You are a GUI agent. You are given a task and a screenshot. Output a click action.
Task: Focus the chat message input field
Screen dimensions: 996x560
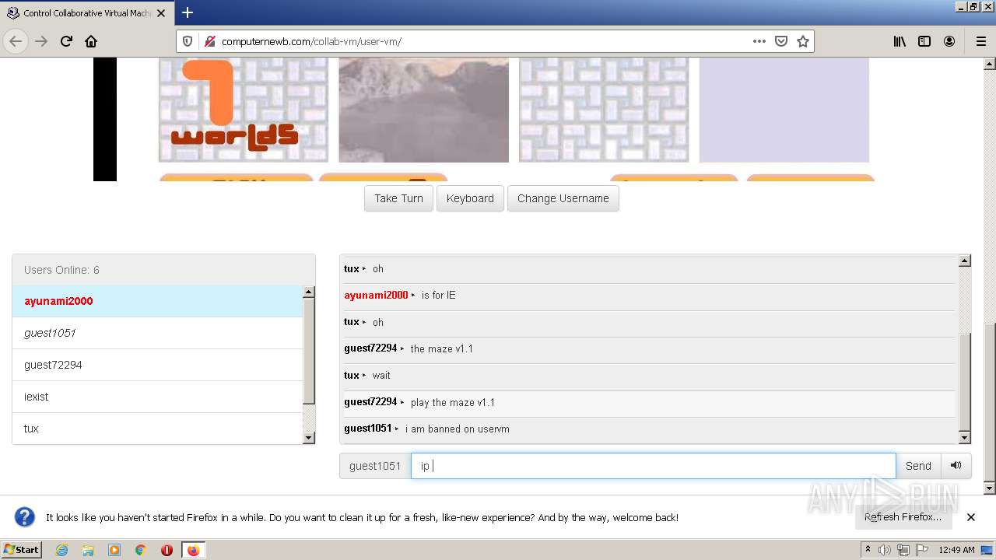(x=653, y=466)
